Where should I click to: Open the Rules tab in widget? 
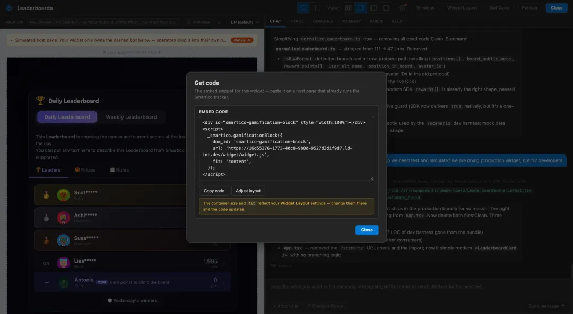[119, 170]
